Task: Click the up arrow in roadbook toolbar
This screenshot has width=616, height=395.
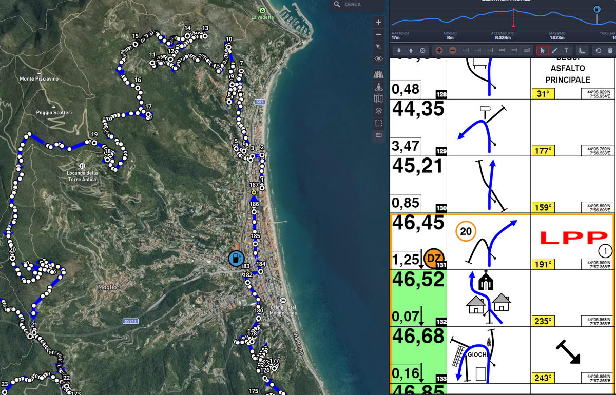Action: pyautogui.click(x=411, y=51)
